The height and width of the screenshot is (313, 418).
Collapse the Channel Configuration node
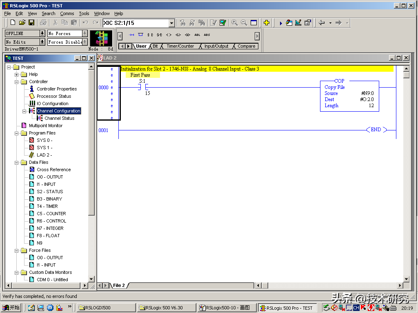click(x=24, y=111)
